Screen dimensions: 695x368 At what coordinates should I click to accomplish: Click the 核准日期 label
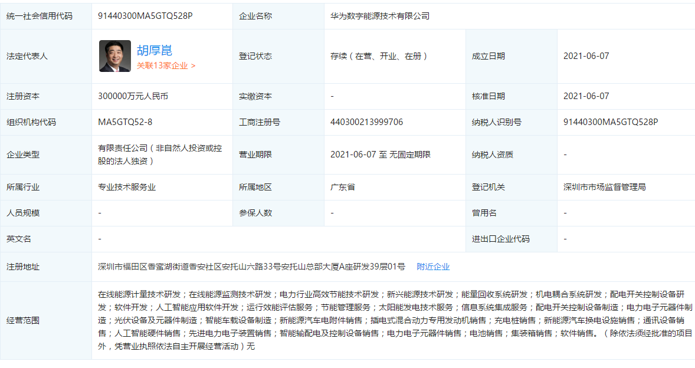click(x=489, y=96)
